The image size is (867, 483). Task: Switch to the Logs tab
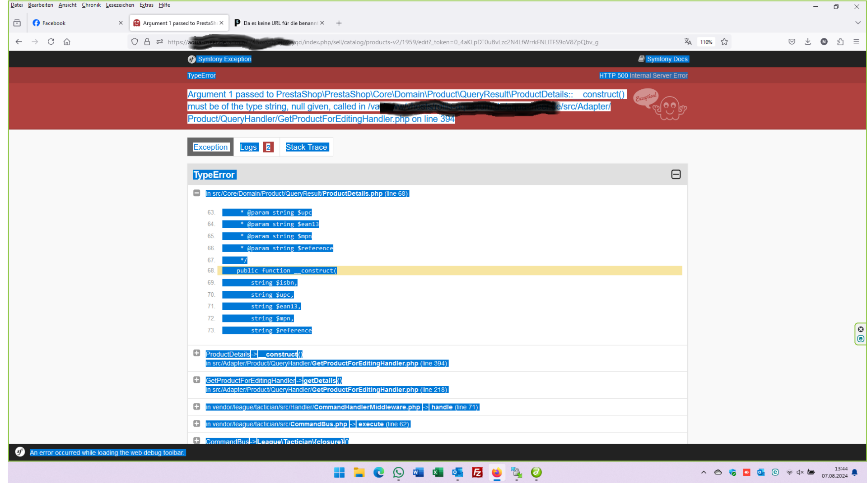point(256,147)
